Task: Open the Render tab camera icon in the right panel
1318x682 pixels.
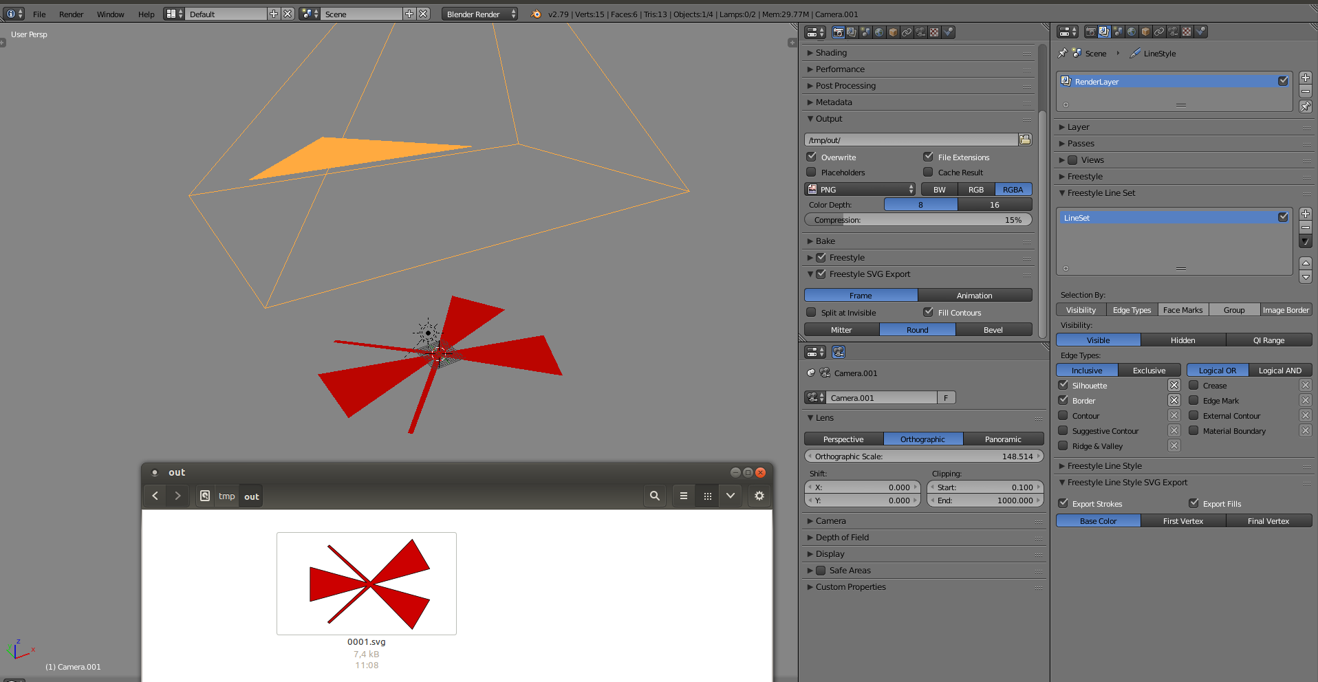Action: pyautogui.click(x=1090, y=32)
